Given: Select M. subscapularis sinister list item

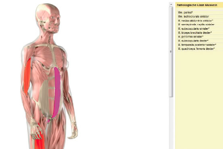Looking at the screenshot, I should click(194, 29).
